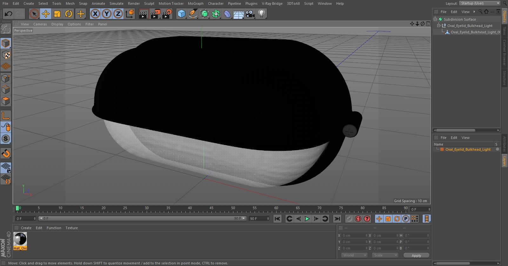508x266 pixels.
Task: Click the current frame field 0 F
Action: (26, 219)
